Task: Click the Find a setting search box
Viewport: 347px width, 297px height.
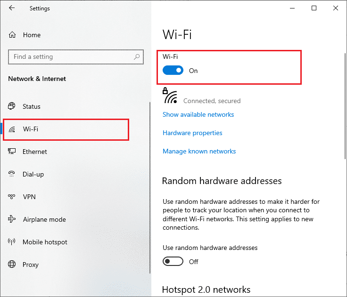Action: [76, 57]
